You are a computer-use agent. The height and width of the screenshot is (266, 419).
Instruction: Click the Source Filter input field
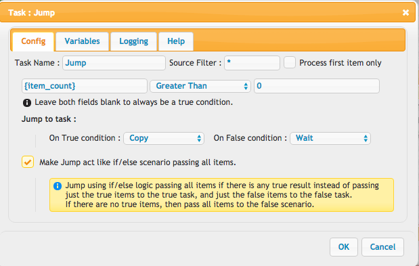[x=252, y=63]
